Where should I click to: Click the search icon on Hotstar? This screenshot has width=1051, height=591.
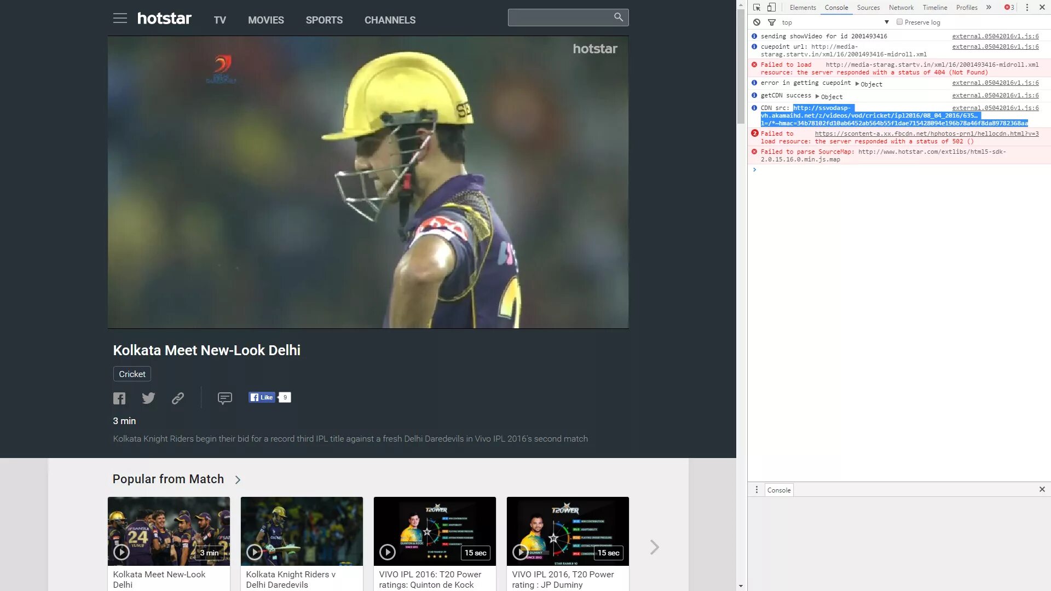tap(619, 16)
